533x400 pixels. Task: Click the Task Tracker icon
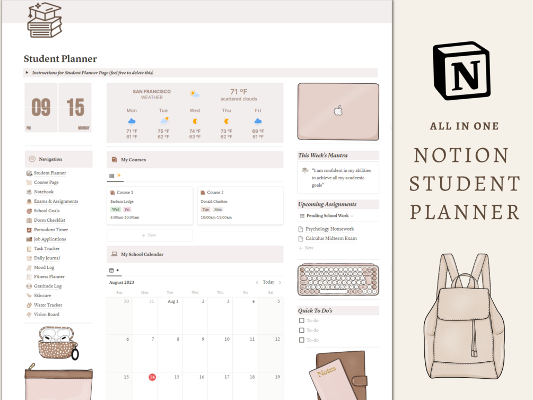(29, 249)
